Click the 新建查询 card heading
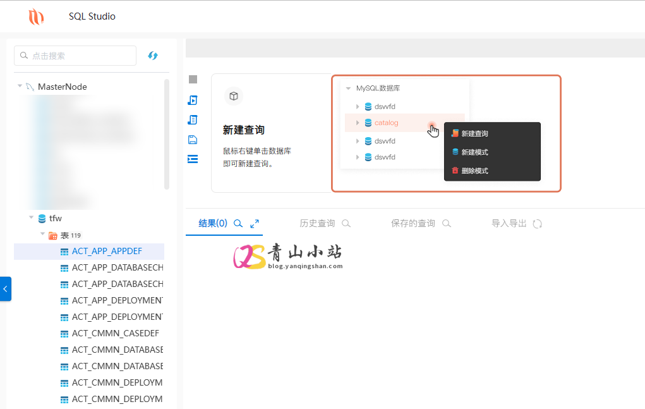 (x=243, y=130)
